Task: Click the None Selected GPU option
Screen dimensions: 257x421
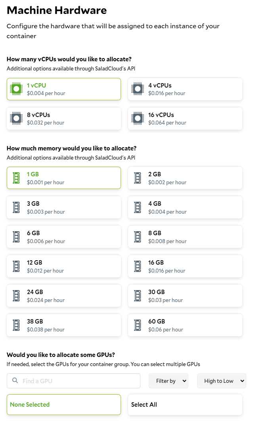Action: point(64,405)
